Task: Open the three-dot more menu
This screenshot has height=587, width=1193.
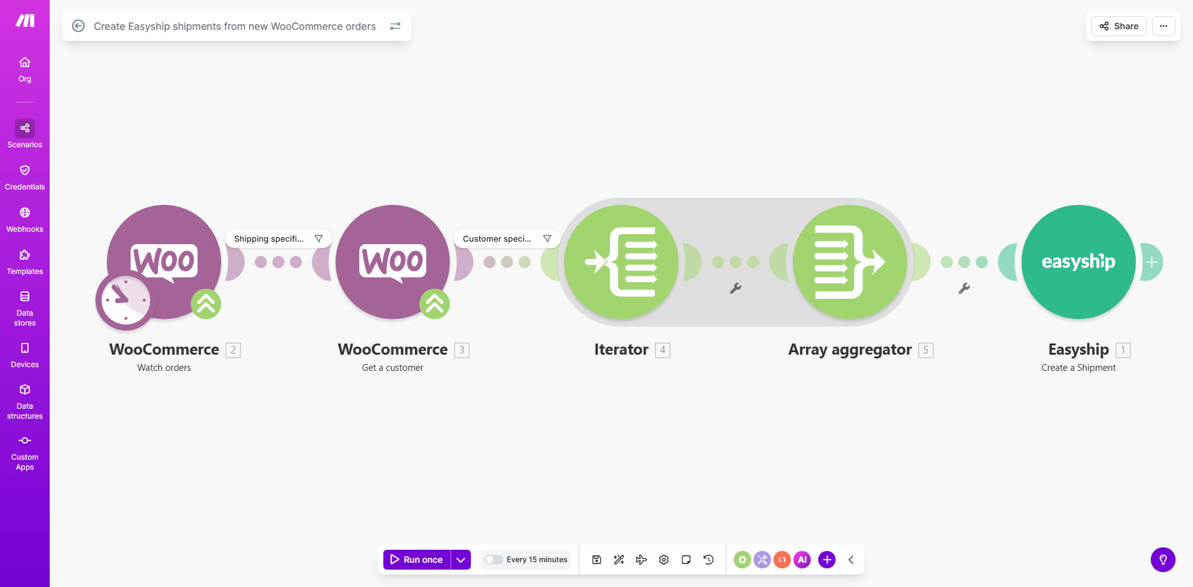Action: pos(1163,26)
